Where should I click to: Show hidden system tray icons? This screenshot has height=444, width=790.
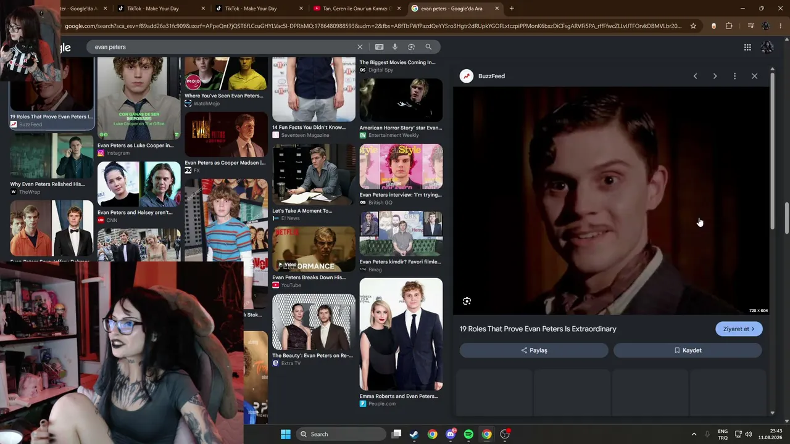coord(694,434)
